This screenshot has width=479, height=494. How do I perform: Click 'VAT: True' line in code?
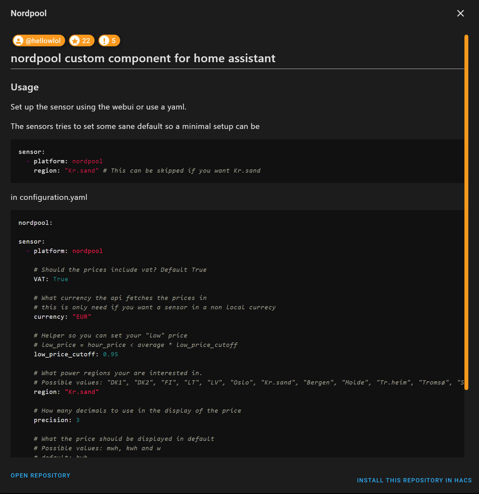tap(51, 279)
